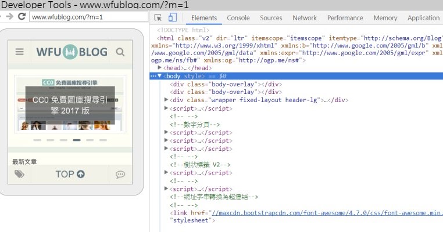Open the hamburger menu in the blog preview

[20, 52]
